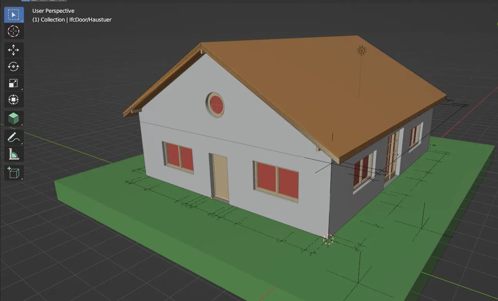Image resolution: width=498 pixels, height=301 pixels.
Task: Activate the green cube BIM tool
Action: pos(14,119)
